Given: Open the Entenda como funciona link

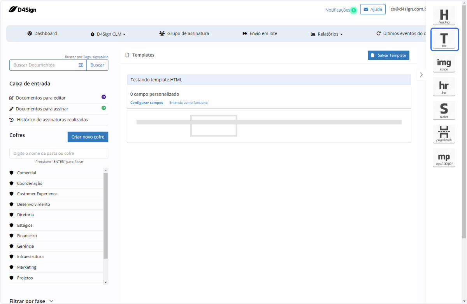Looking at the screenshot, I should pos(188,103).
